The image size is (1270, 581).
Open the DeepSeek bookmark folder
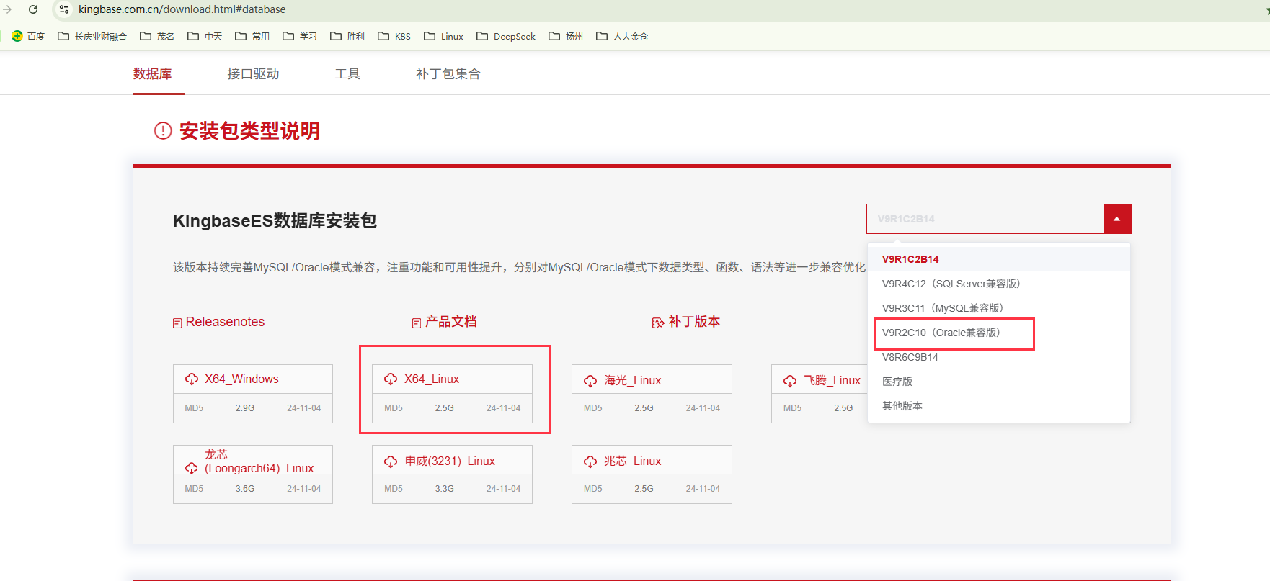click(x=505, y=36)
